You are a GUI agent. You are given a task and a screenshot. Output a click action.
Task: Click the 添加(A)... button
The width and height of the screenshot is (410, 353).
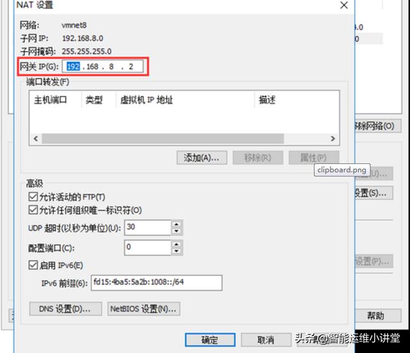pyautogui.click(x=202, y=158)
